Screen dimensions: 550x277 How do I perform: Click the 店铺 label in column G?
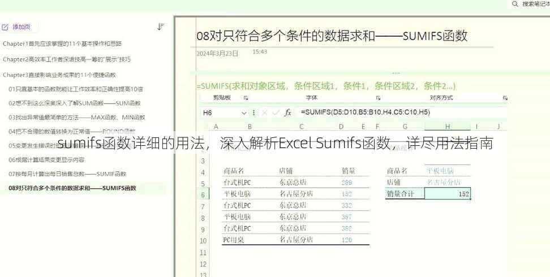tap(394, 183)
